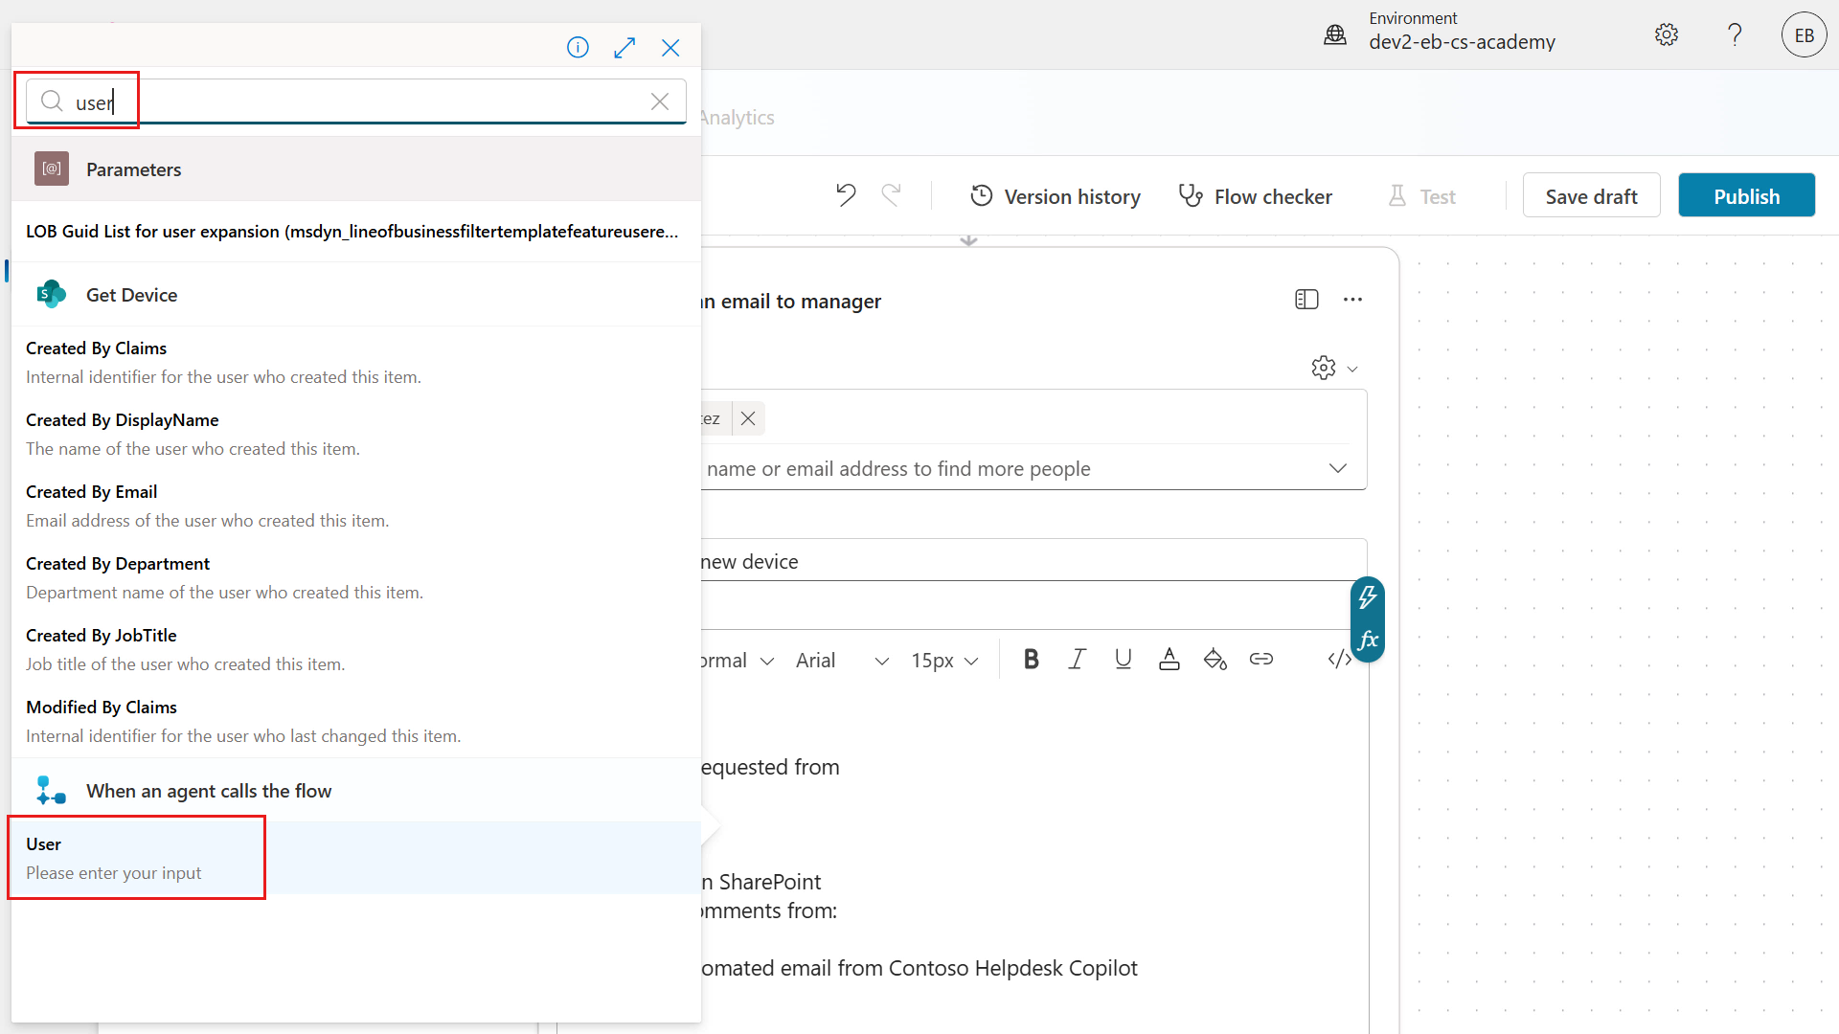The image size is (1839, 1034).
Task: Open the font size dropdown
Action: [x=943, y=660]
